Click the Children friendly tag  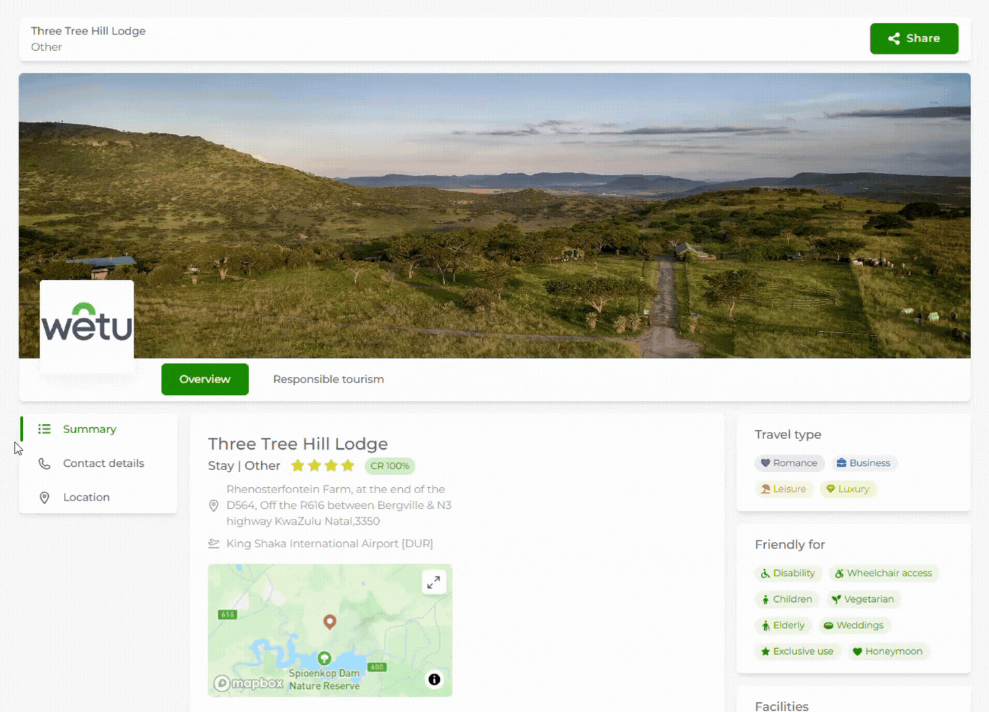(x=787, y=599)
